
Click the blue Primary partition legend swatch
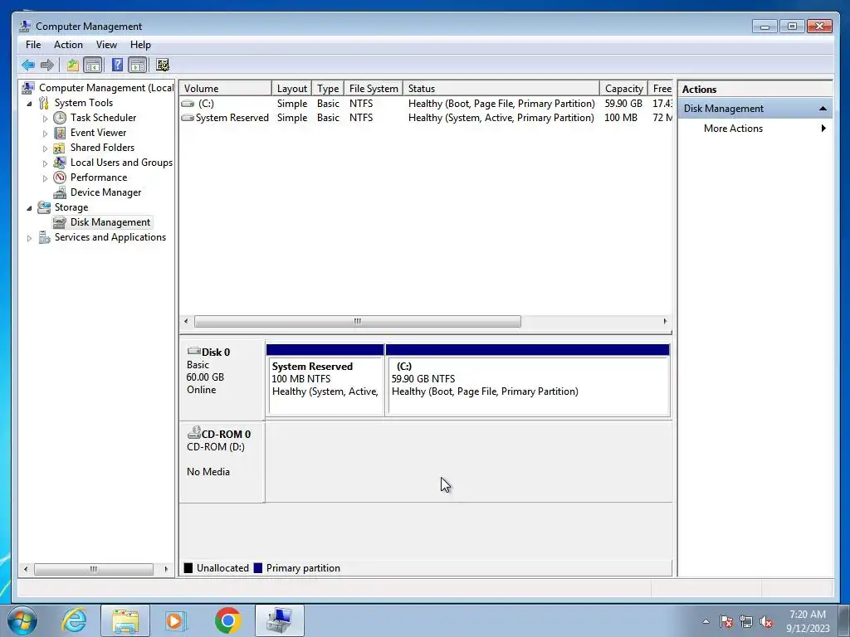click(258, 567)
